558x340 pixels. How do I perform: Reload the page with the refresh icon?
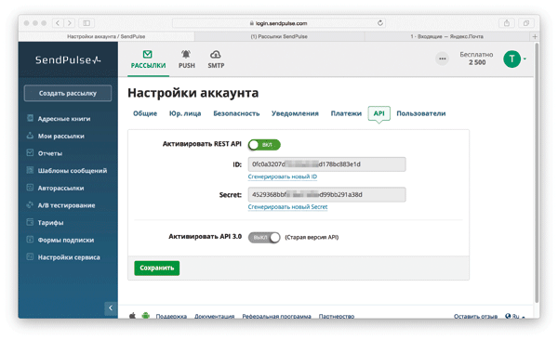pyautogui.click(x=380, y=23)
